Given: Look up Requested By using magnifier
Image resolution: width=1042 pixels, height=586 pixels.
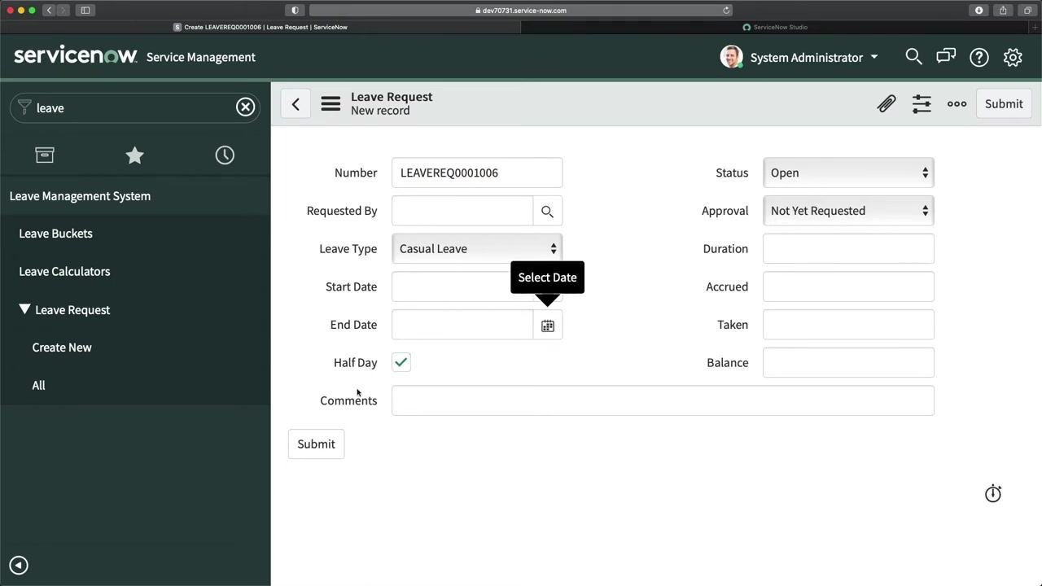Looking at the screenshot, I should [547, 211].
